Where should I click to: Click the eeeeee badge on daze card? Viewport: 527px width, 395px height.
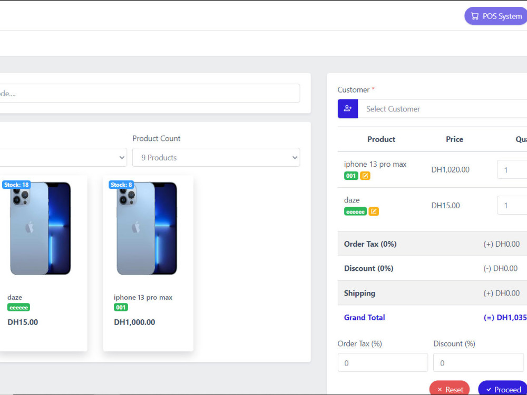pyautogui.click(x=19, y=308)
